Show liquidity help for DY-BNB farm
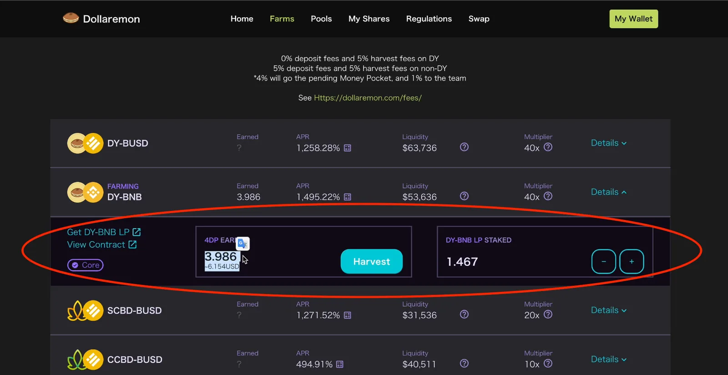 coord(464,196)
